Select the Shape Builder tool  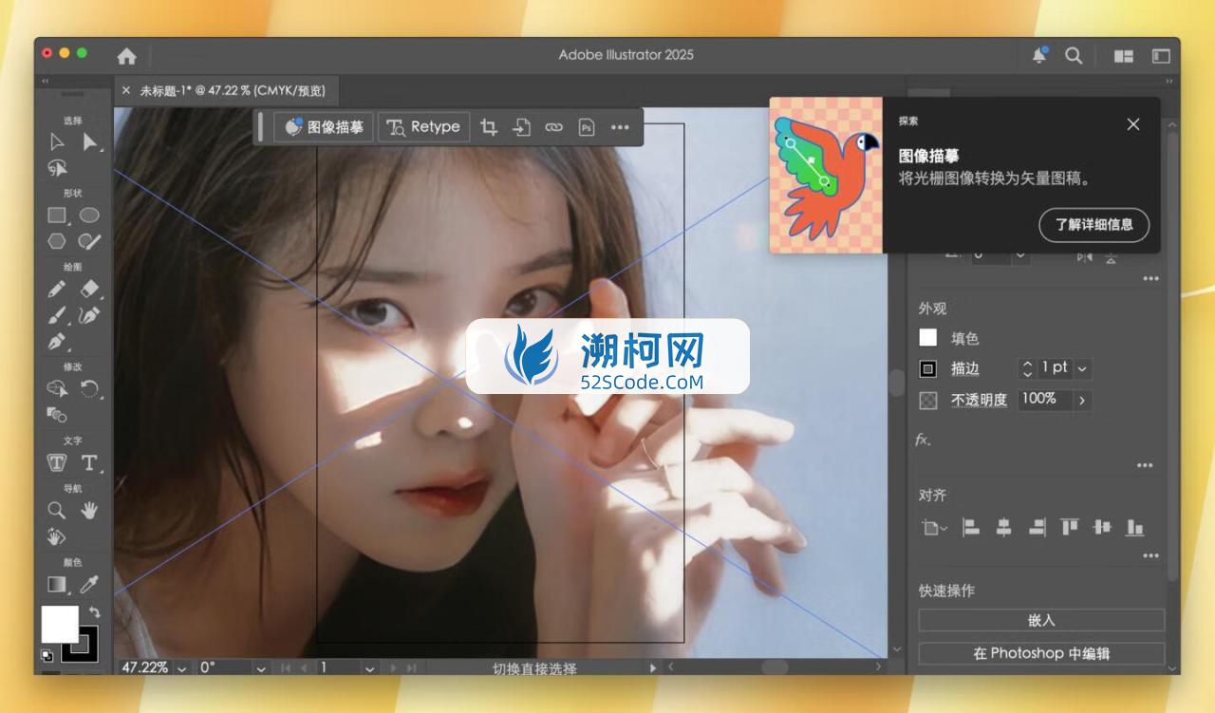click(x=57, y=388)
